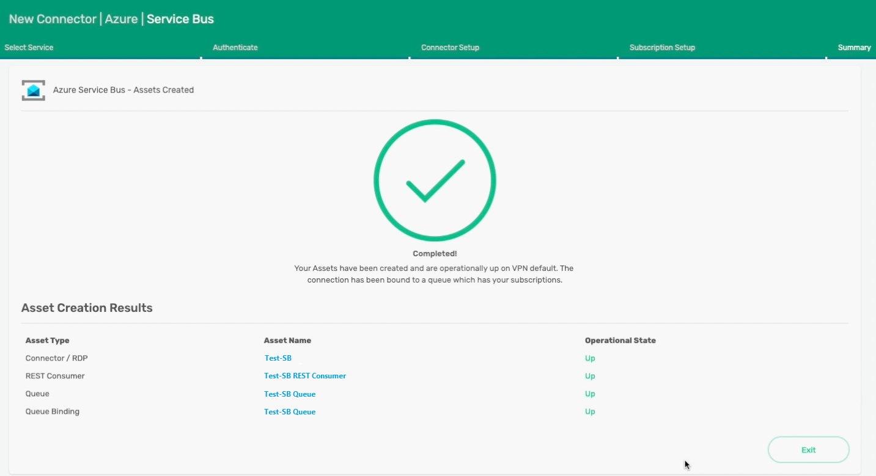Select the Summary step
876x476 pixels.
(x=854, y=48)
